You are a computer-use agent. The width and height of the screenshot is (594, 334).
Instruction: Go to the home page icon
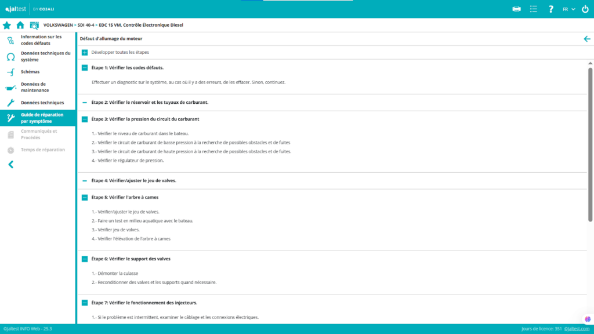point(20,26)
